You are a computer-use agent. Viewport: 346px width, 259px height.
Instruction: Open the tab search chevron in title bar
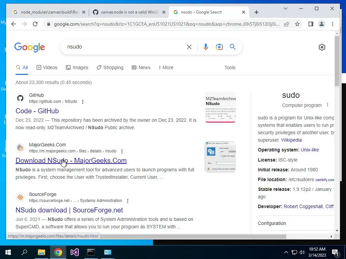click(x=285, y=8)
